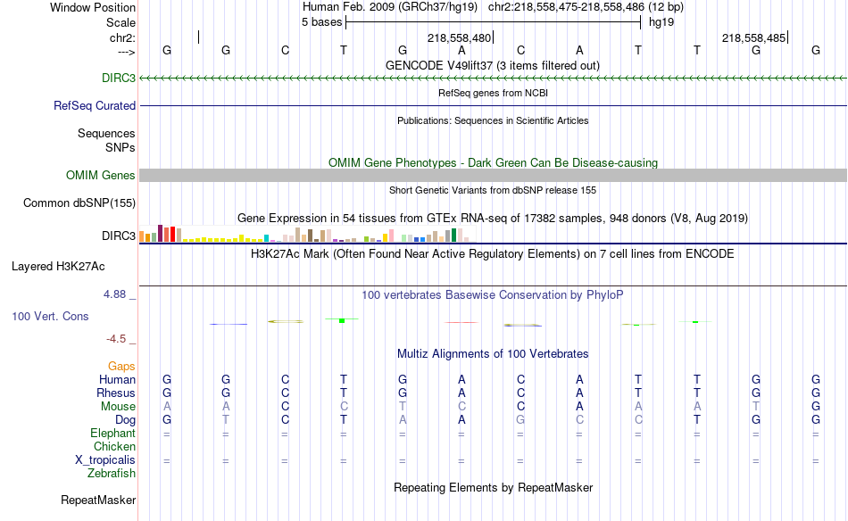This screenshot has width=848, height=521.
Task: Select the Chicken species label
Action: click(x=114, y=446)
